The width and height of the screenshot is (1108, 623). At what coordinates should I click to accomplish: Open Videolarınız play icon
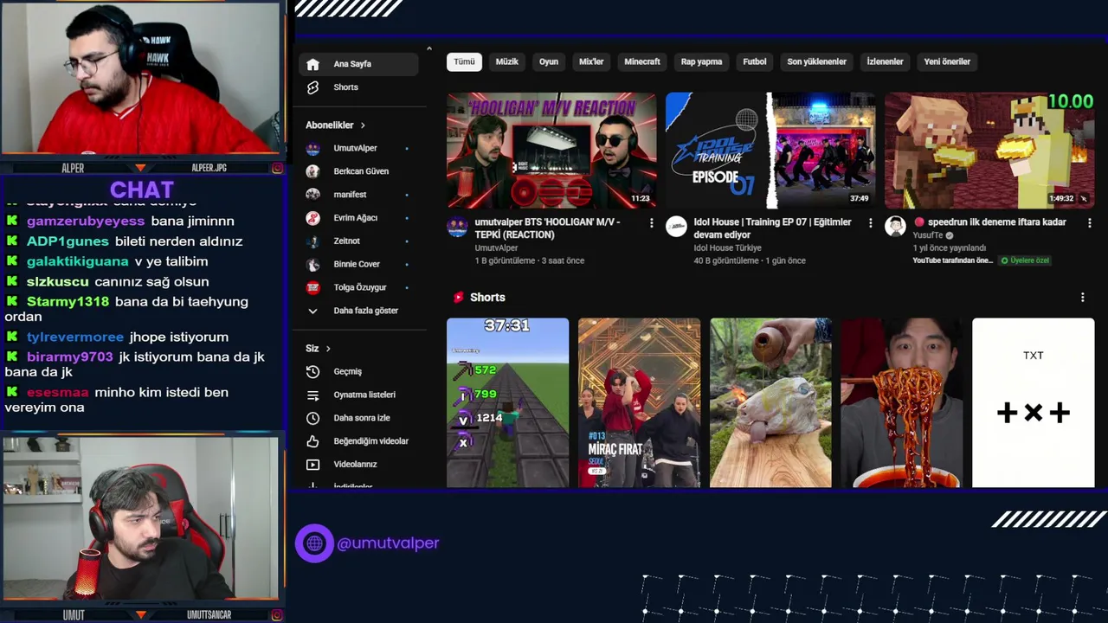[x=312, y=465]
